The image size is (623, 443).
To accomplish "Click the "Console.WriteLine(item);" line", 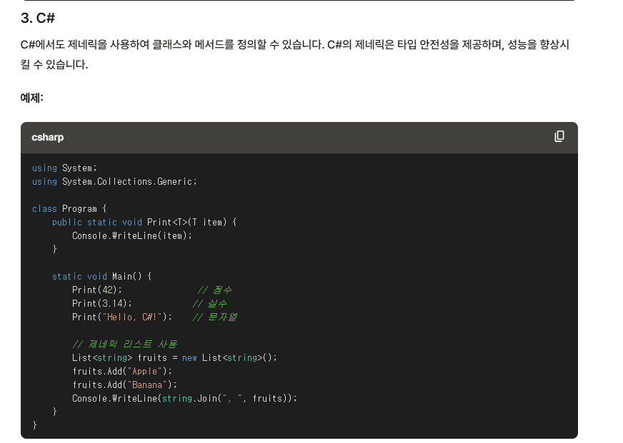I will [x=132, y=235].
